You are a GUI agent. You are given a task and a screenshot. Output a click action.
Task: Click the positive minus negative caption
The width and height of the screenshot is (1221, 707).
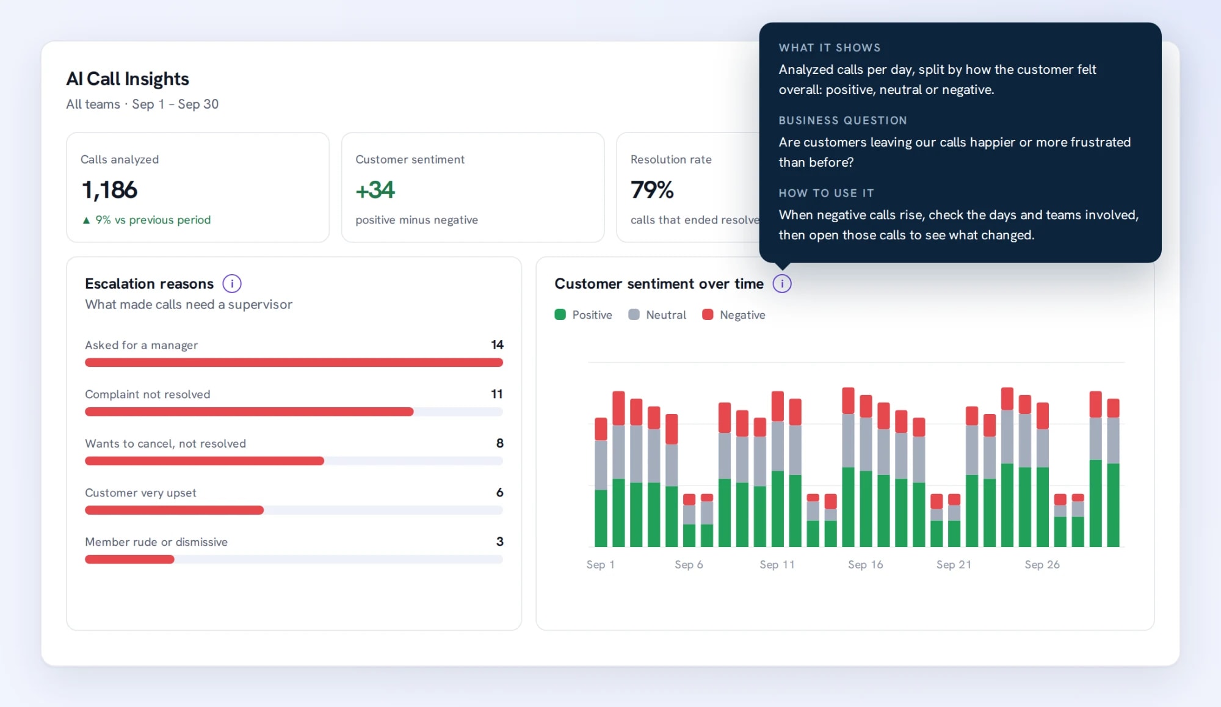(416, 220)
